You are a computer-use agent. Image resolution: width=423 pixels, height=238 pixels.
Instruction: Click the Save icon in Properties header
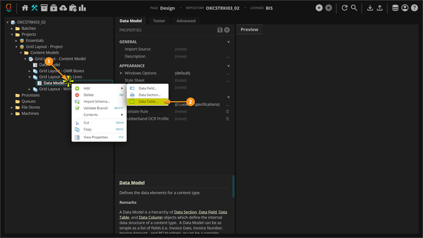coord(220,30)
